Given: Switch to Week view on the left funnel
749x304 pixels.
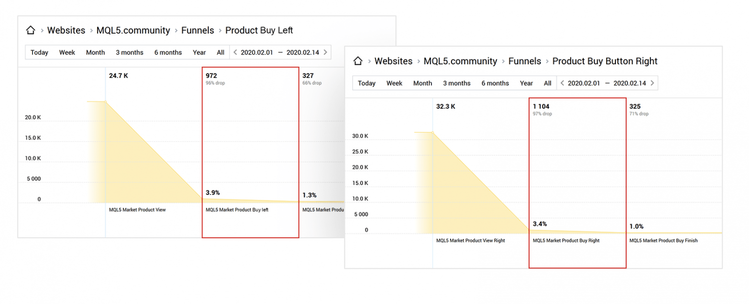Looking at the screenshot, I should click(x=67, y=52).
